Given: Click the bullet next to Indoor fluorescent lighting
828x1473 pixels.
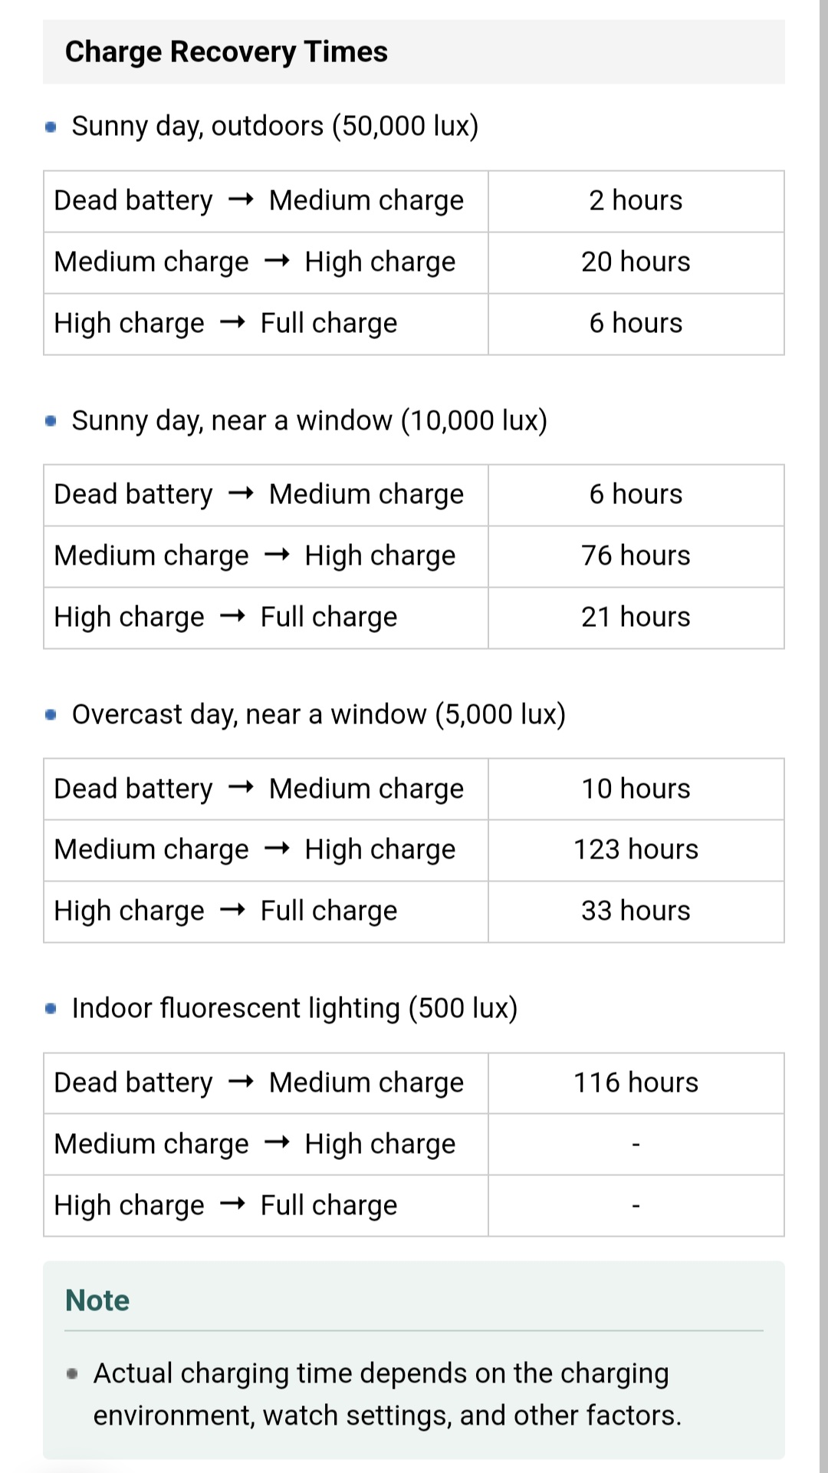Looking at the screenshot, I should tap(51, 1009).
